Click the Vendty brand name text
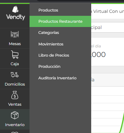 [15, 17]
